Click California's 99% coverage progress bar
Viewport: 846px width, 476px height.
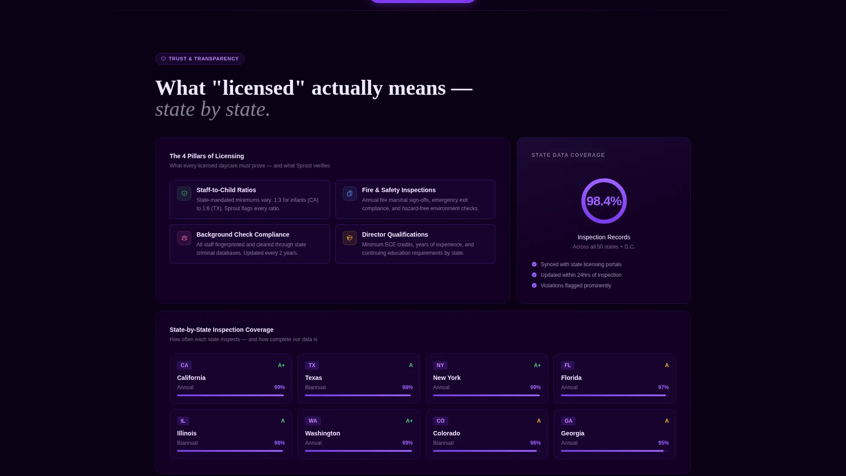tap(231, 395)
